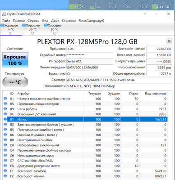Open the Файл menu
The width and height of the screenshot is (175, 180).
tap(6, 20)
